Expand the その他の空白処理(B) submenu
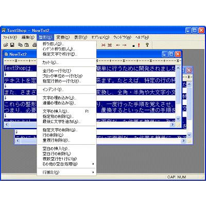206x206 pixels. pyautogui.click(x=66, y=164)
